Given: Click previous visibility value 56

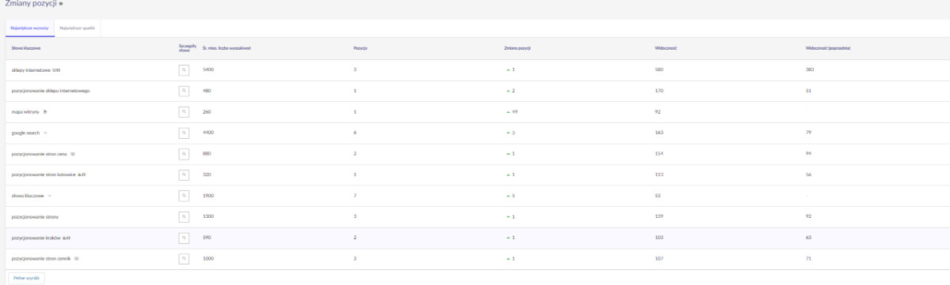Looking at the screenshot, I should 808,174.
